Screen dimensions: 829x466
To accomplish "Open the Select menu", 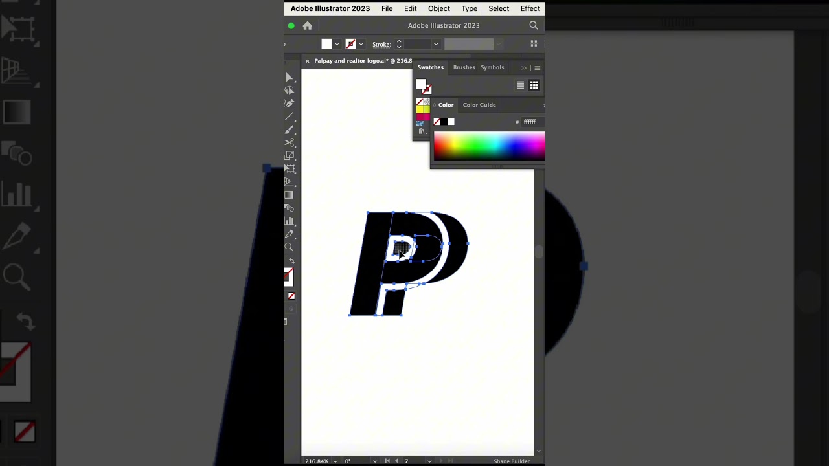I will pyautogui.click(x=499, y=8).
